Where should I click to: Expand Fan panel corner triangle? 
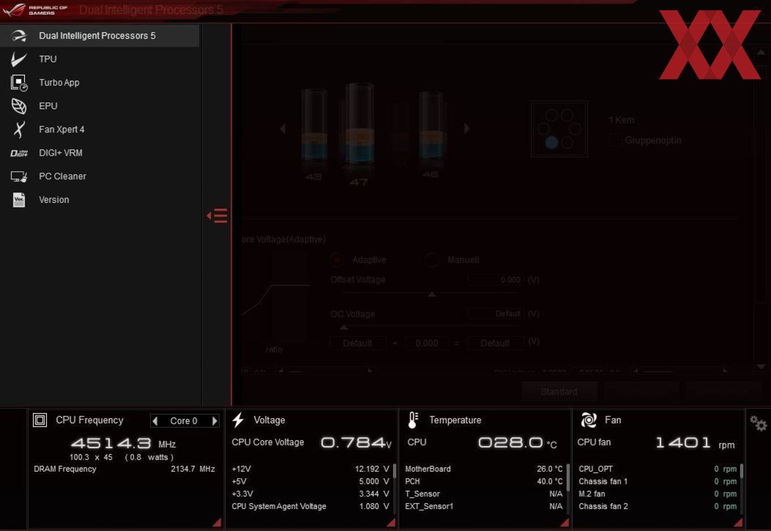pos(738,522)
